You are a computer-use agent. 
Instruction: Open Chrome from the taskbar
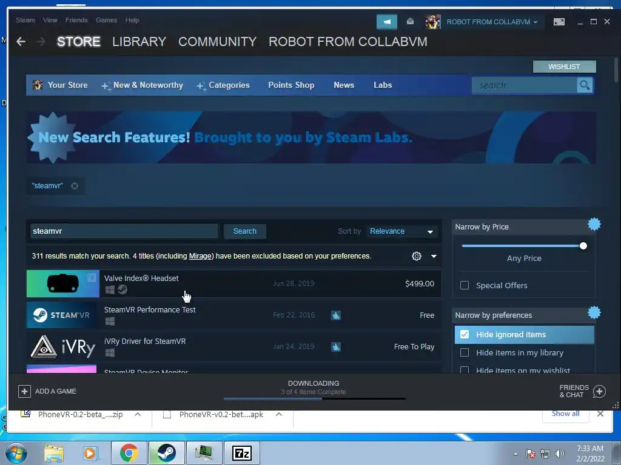coord(129,453)
